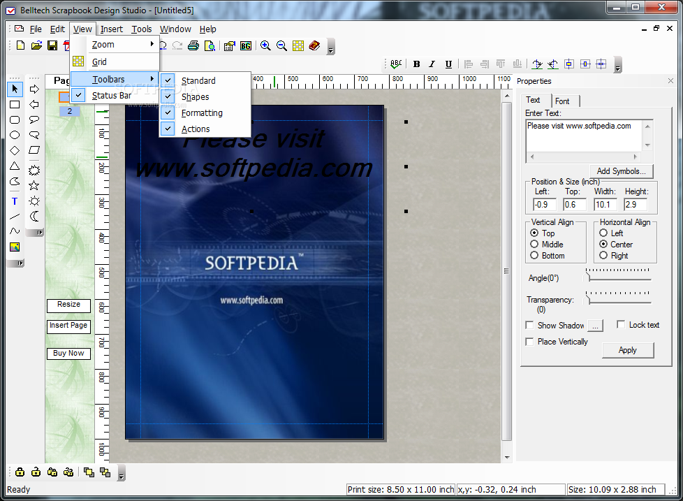
Task: Uncheck Formatting toolbar in submenu
Action: pos(205,112)
